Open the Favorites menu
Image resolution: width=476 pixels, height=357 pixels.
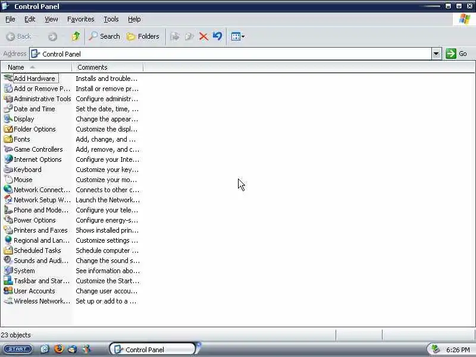click(x=81, y=19)
